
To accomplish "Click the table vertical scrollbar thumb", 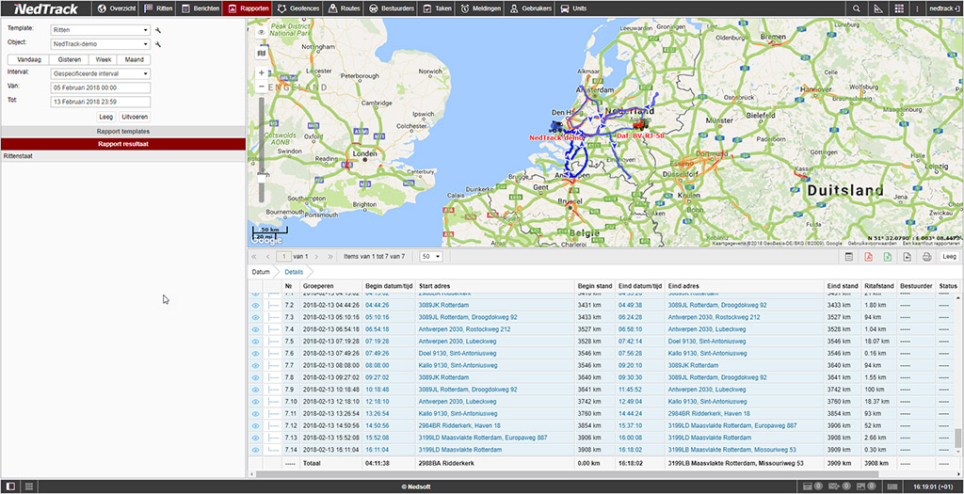I will point(957,438).
